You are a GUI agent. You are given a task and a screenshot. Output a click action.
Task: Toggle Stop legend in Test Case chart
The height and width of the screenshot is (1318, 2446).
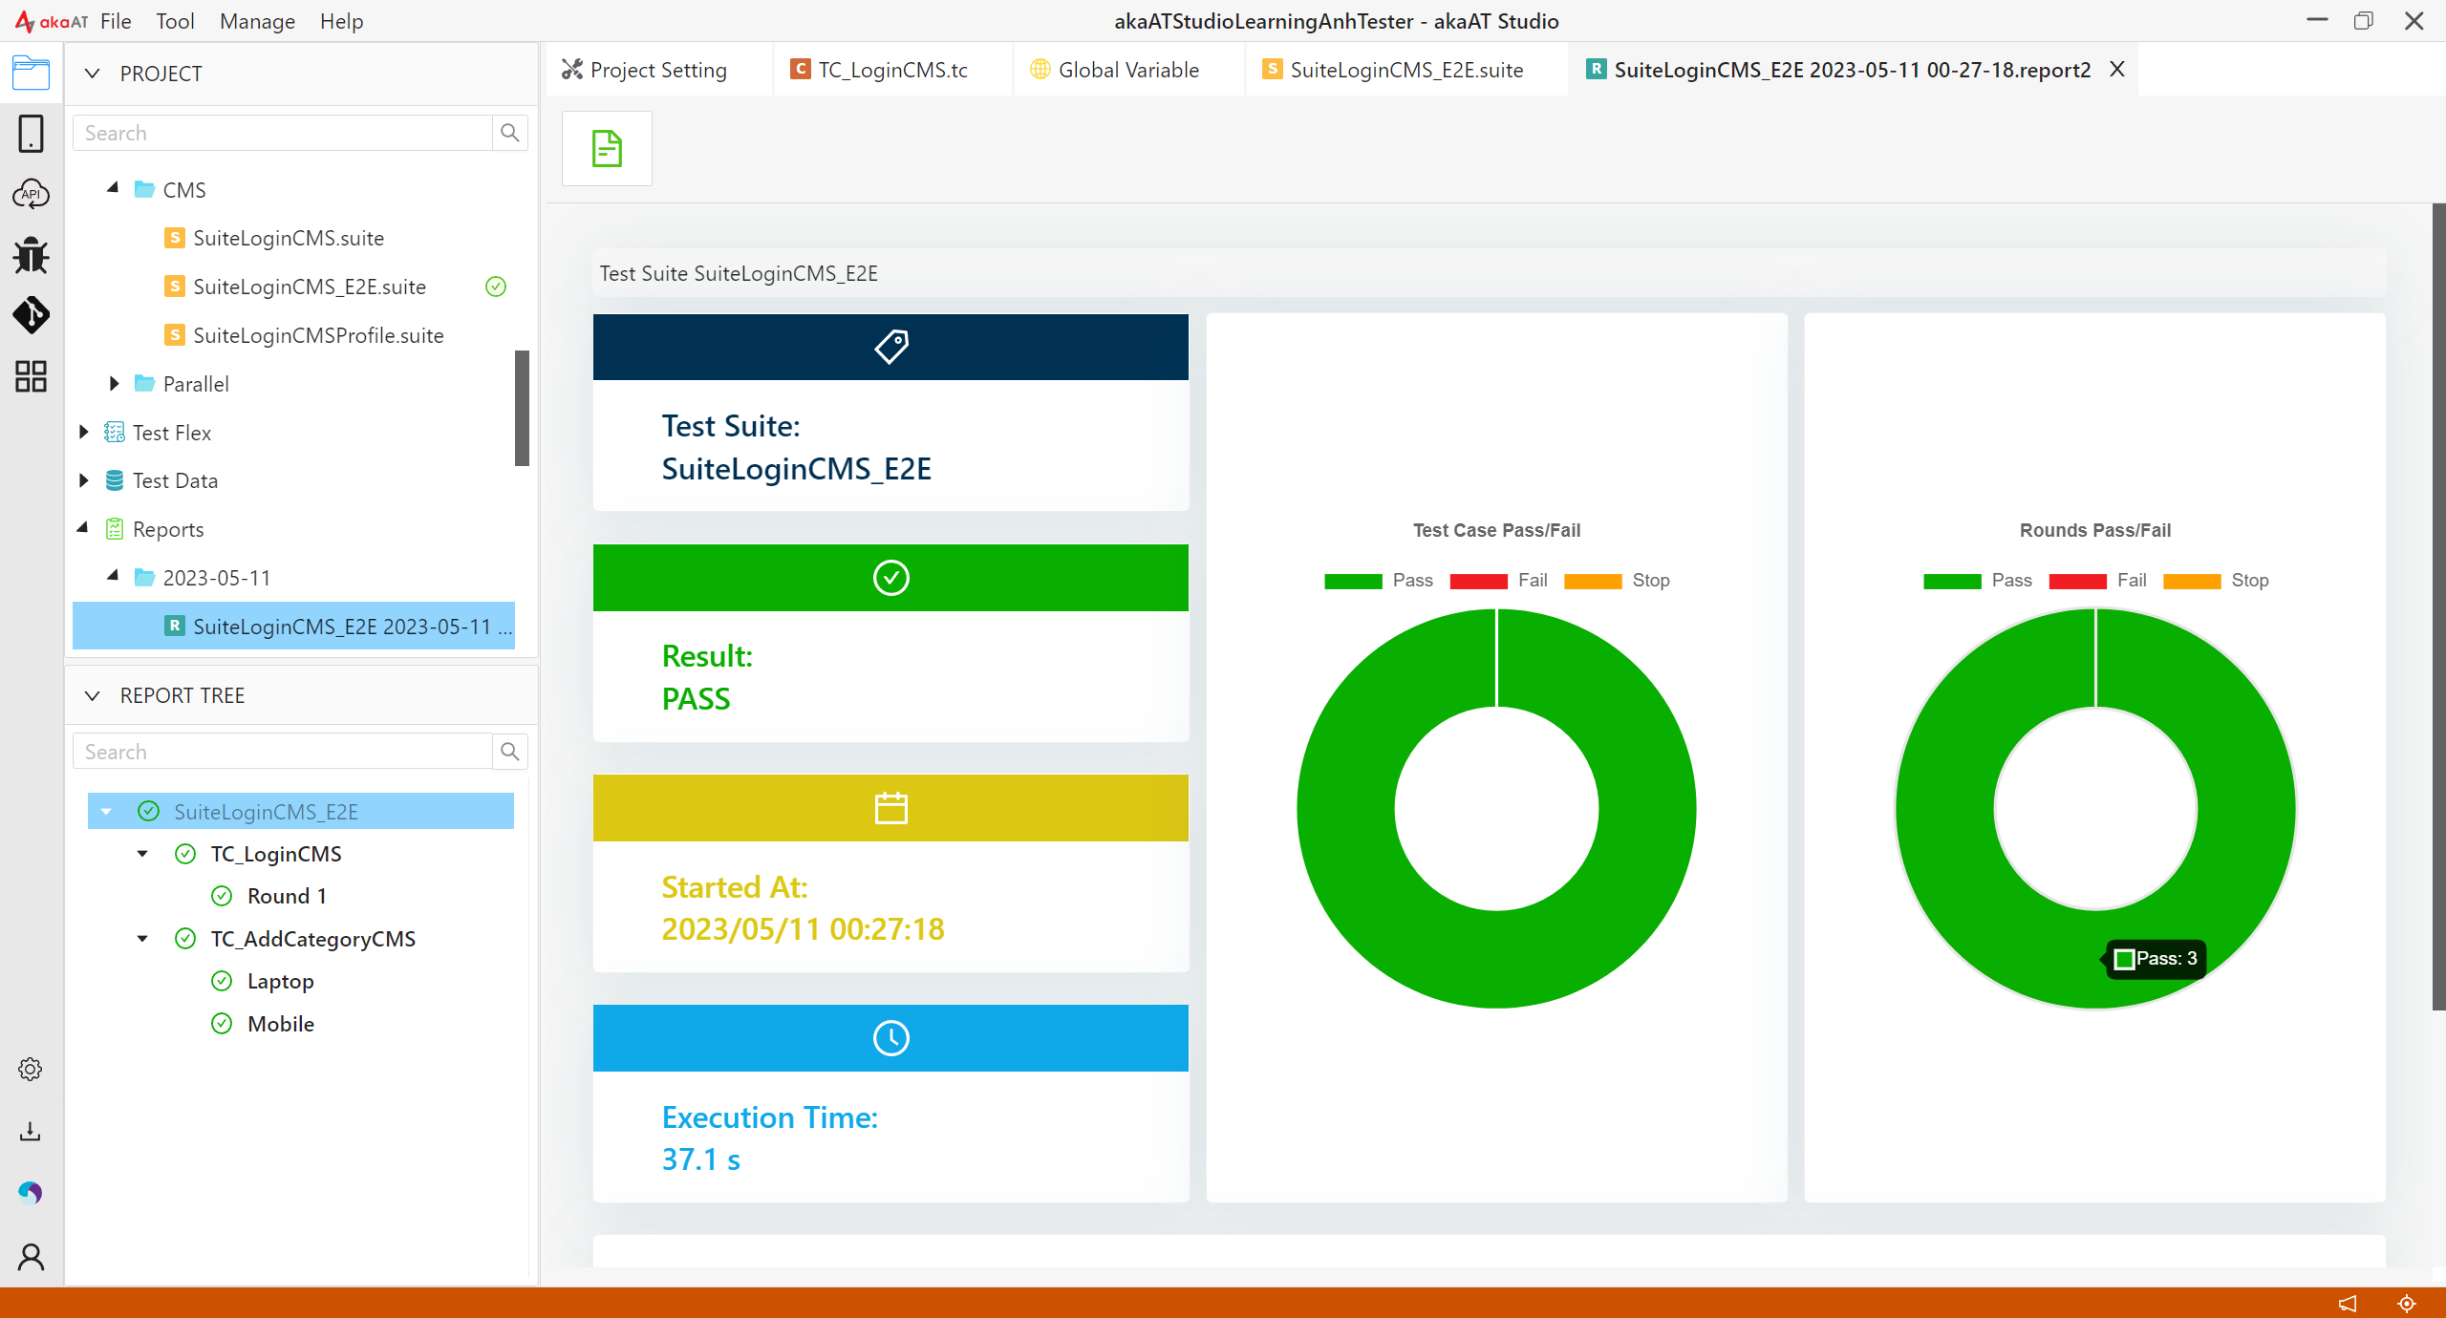click(x=1617, y=581)
